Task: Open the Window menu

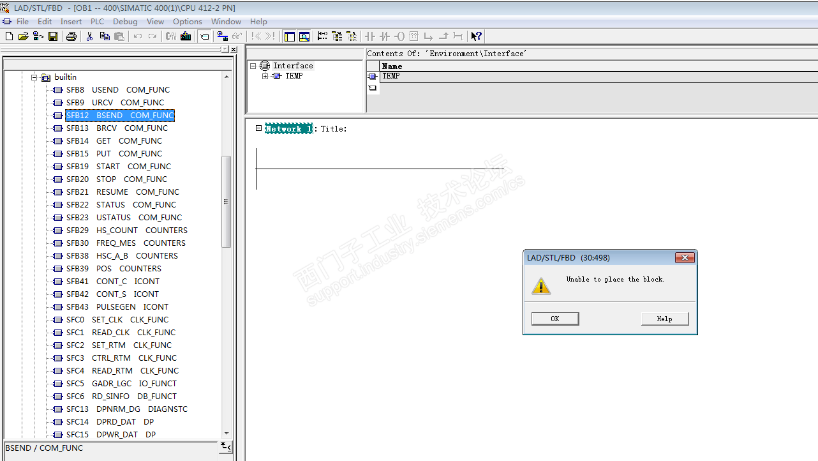Action: point(226,22)
